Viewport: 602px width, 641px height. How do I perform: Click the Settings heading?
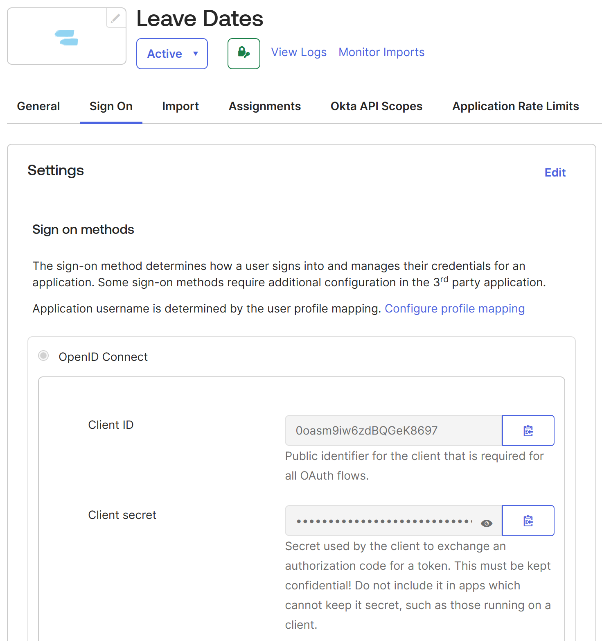(56, 171)
